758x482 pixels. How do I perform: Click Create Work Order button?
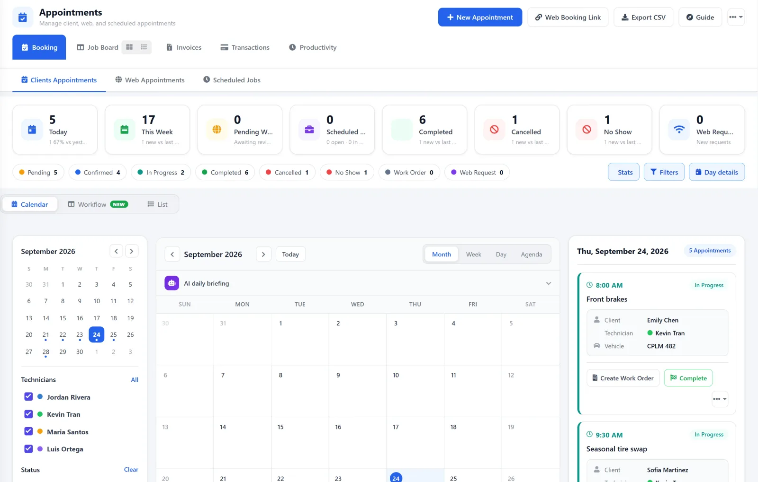pyautogui.click(x=623, y=378)
